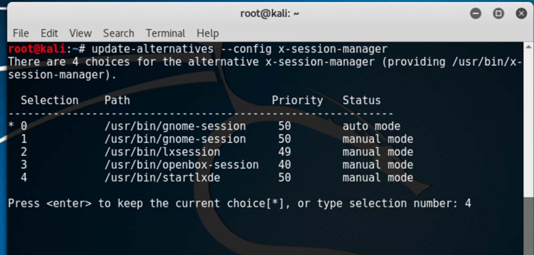This screenshot has height=255, width=534.
Task: Click the Status column header
Action: tap(362, 100)
